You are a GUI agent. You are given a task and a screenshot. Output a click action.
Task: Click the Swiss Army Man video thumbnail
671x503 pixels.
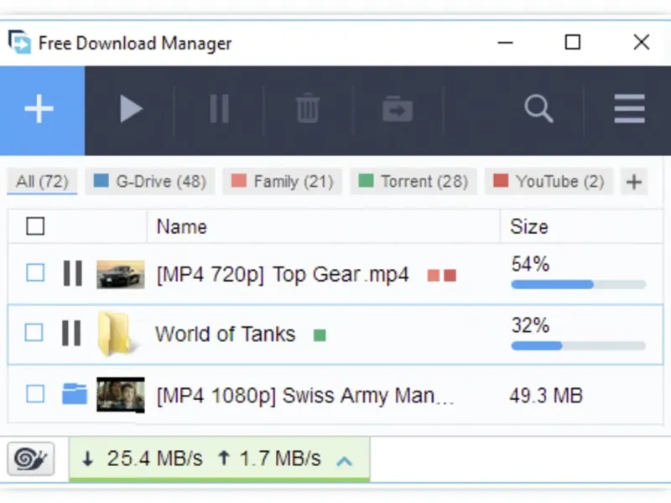tap(121, 395)
